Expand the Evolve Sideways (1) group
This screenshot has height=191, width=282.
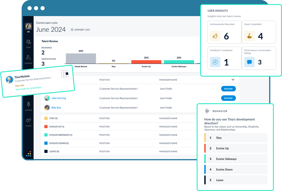click(60, 135)
